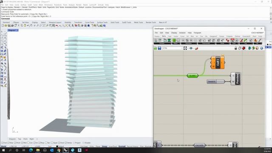Toggle the Vertex osnap checkbox
272x153 pixels.
pos(66,143)
